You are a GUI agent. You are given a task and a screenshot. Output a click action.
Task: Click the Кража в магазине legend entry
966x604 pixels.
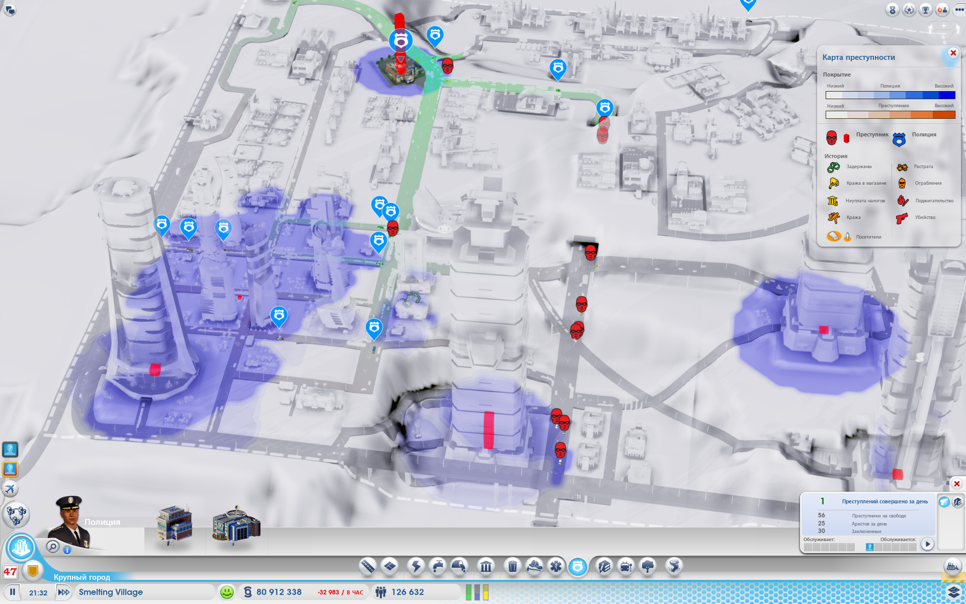pos(857,183)
